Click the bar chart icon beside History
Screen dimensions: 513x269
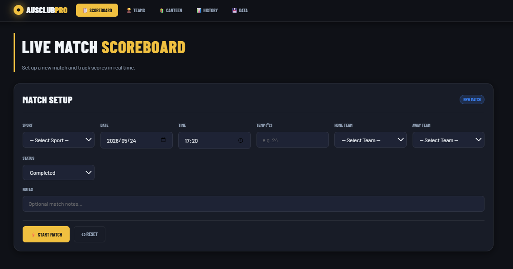click(199, 10)
